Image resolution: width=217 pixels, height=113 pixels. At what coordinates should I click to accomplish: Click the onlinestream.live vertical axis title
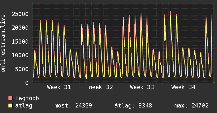point(3,43)
